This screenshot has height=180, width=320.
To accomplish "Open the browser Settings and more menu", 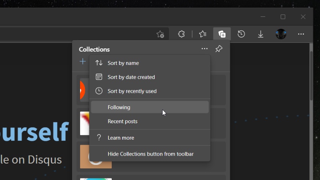I will 301,34.
